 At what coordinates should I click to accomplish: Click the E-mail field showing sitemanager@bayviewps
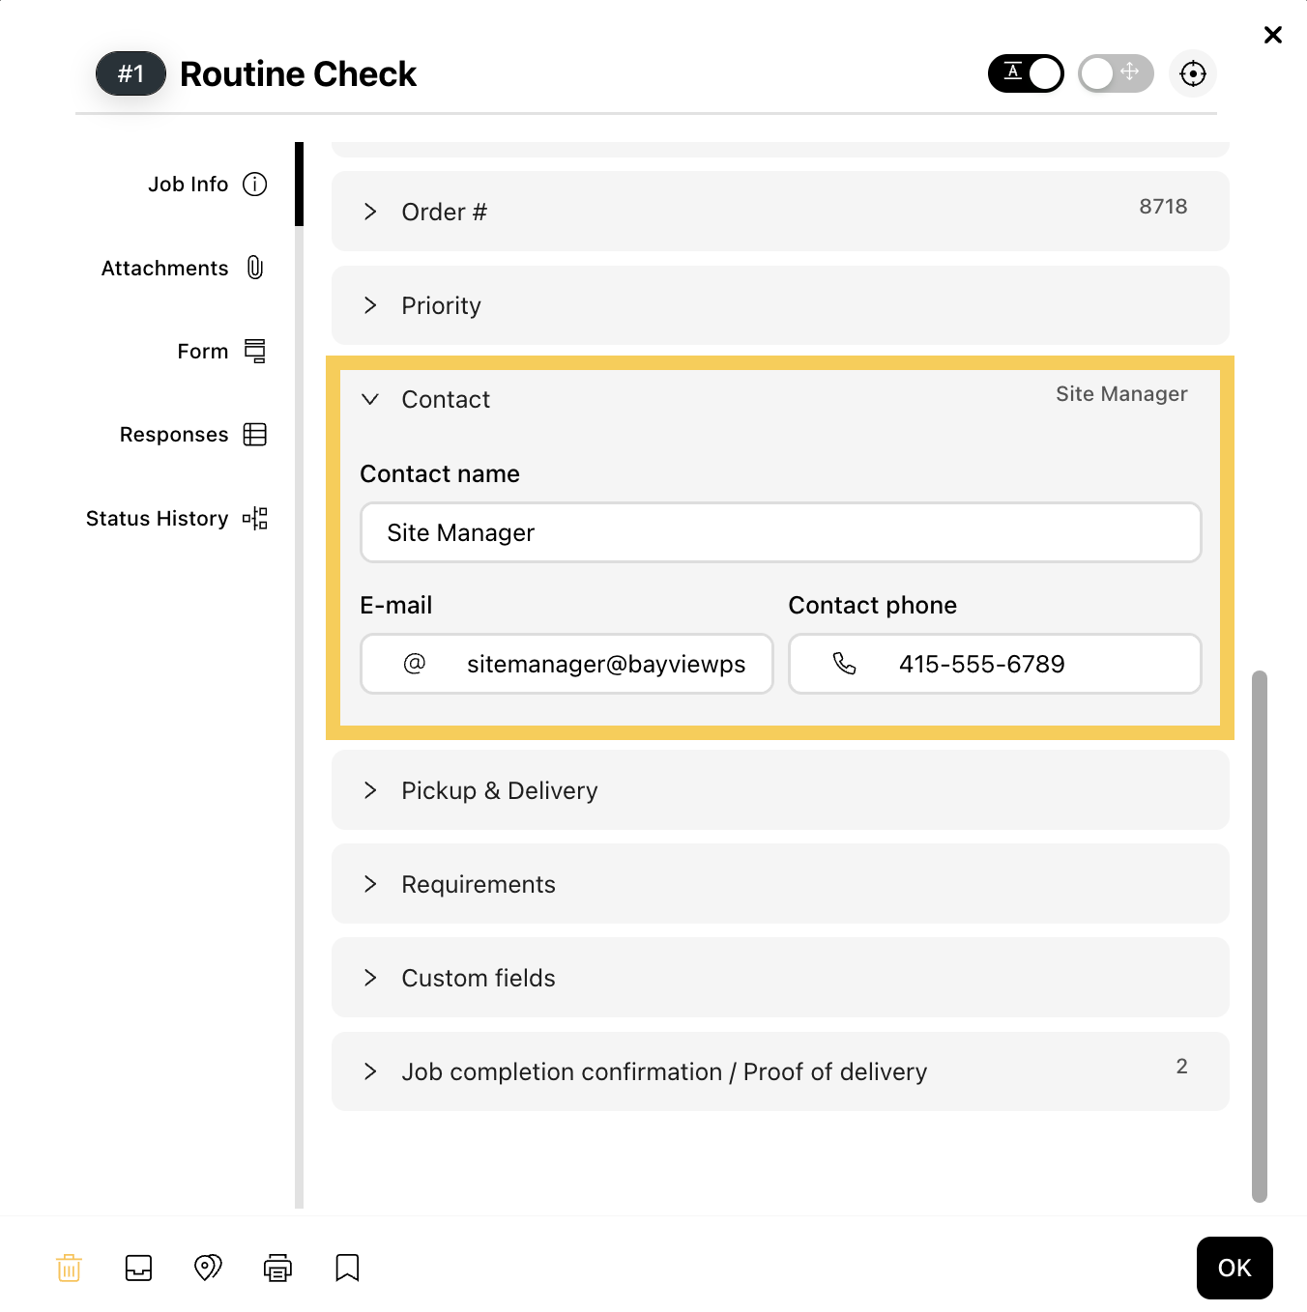pos(566,664)
